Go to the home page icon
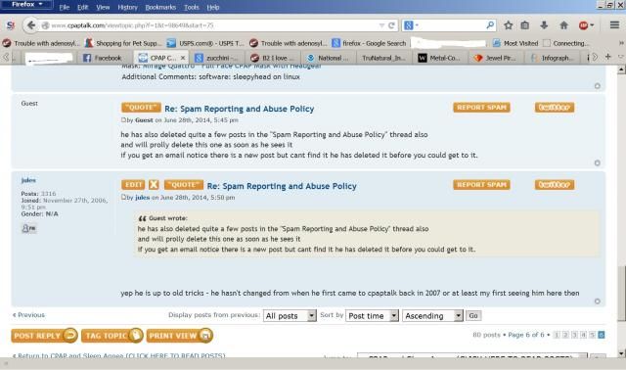This screenshot has width=626, height=370. pyautogui.click(x=563, y=25)
